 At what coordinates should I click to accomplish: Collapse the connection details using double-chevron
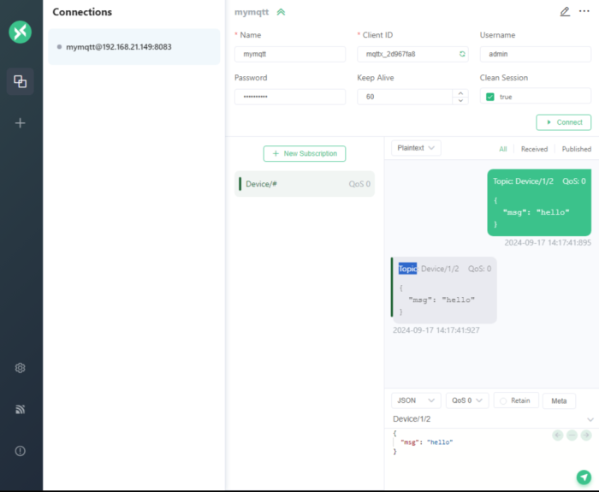coord(281,12)
